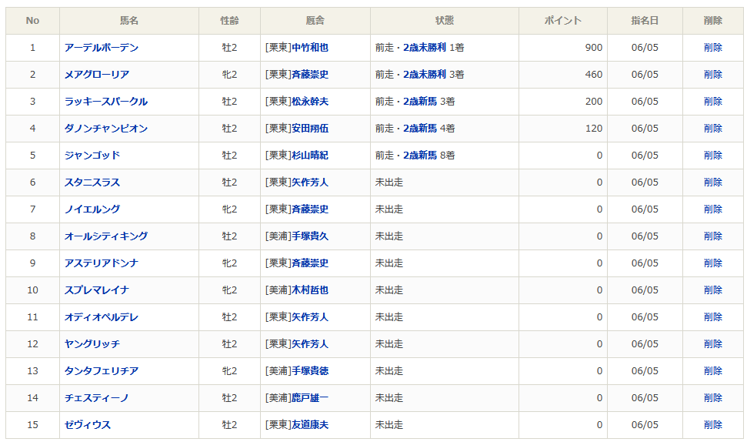
Task: Click the 馬名 column header
Action: coord(129,21)
